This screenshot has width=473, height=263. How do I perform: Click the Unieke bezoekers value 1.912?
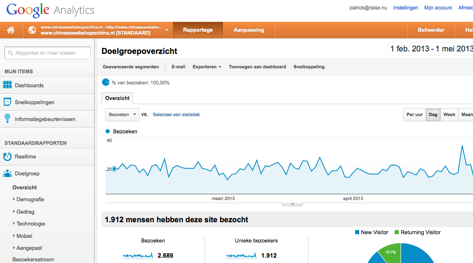[x=269, y=256]
